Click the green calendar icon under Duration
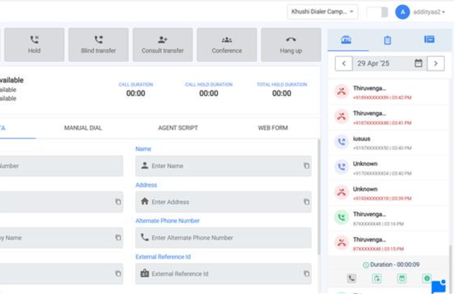 point(402,278)
